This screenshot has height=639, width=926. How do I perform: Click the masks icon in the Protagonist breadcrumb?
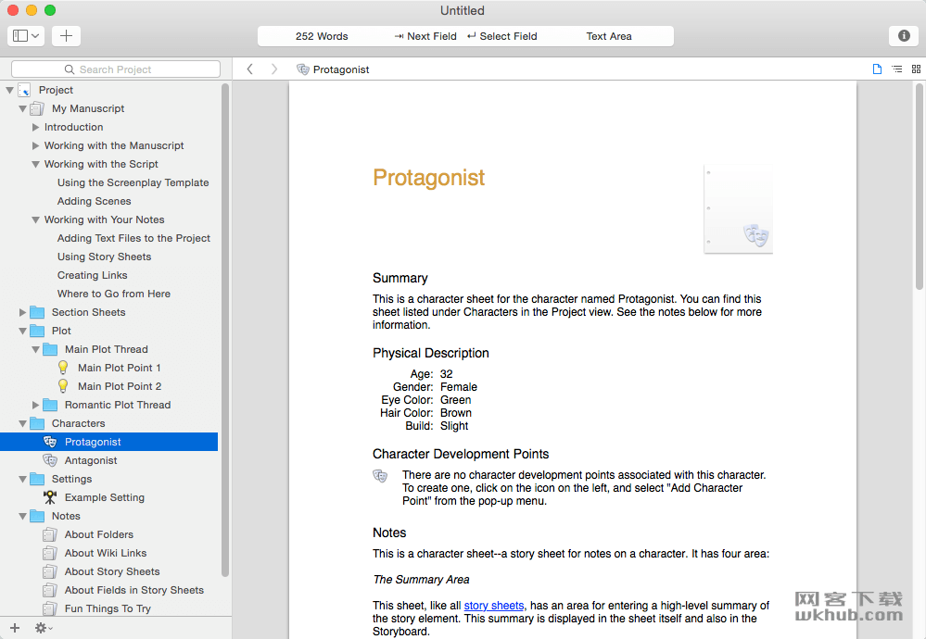(303, 69)
